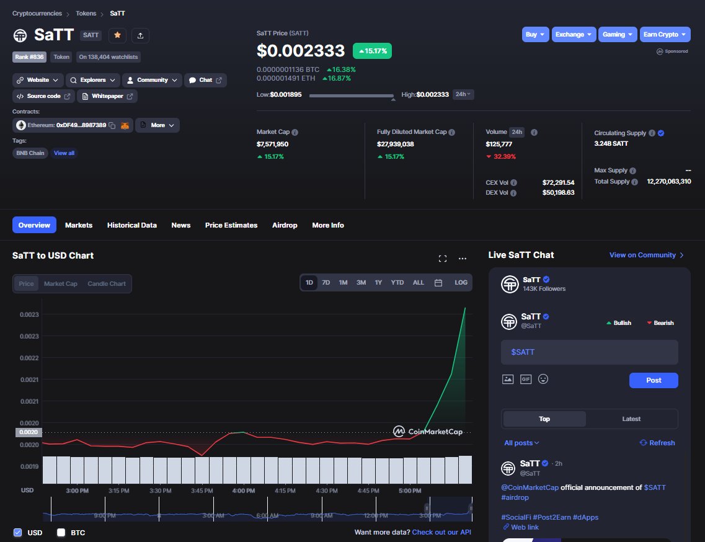
Task: Expand the Explorers dropdown
Action: point(92,80)
